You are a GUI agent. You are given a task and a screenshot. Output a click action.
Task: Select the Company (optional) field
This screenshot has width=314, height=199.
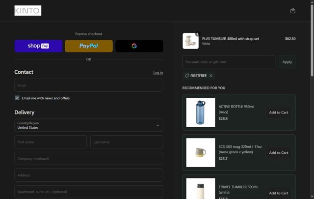click(x=89, y=159)
